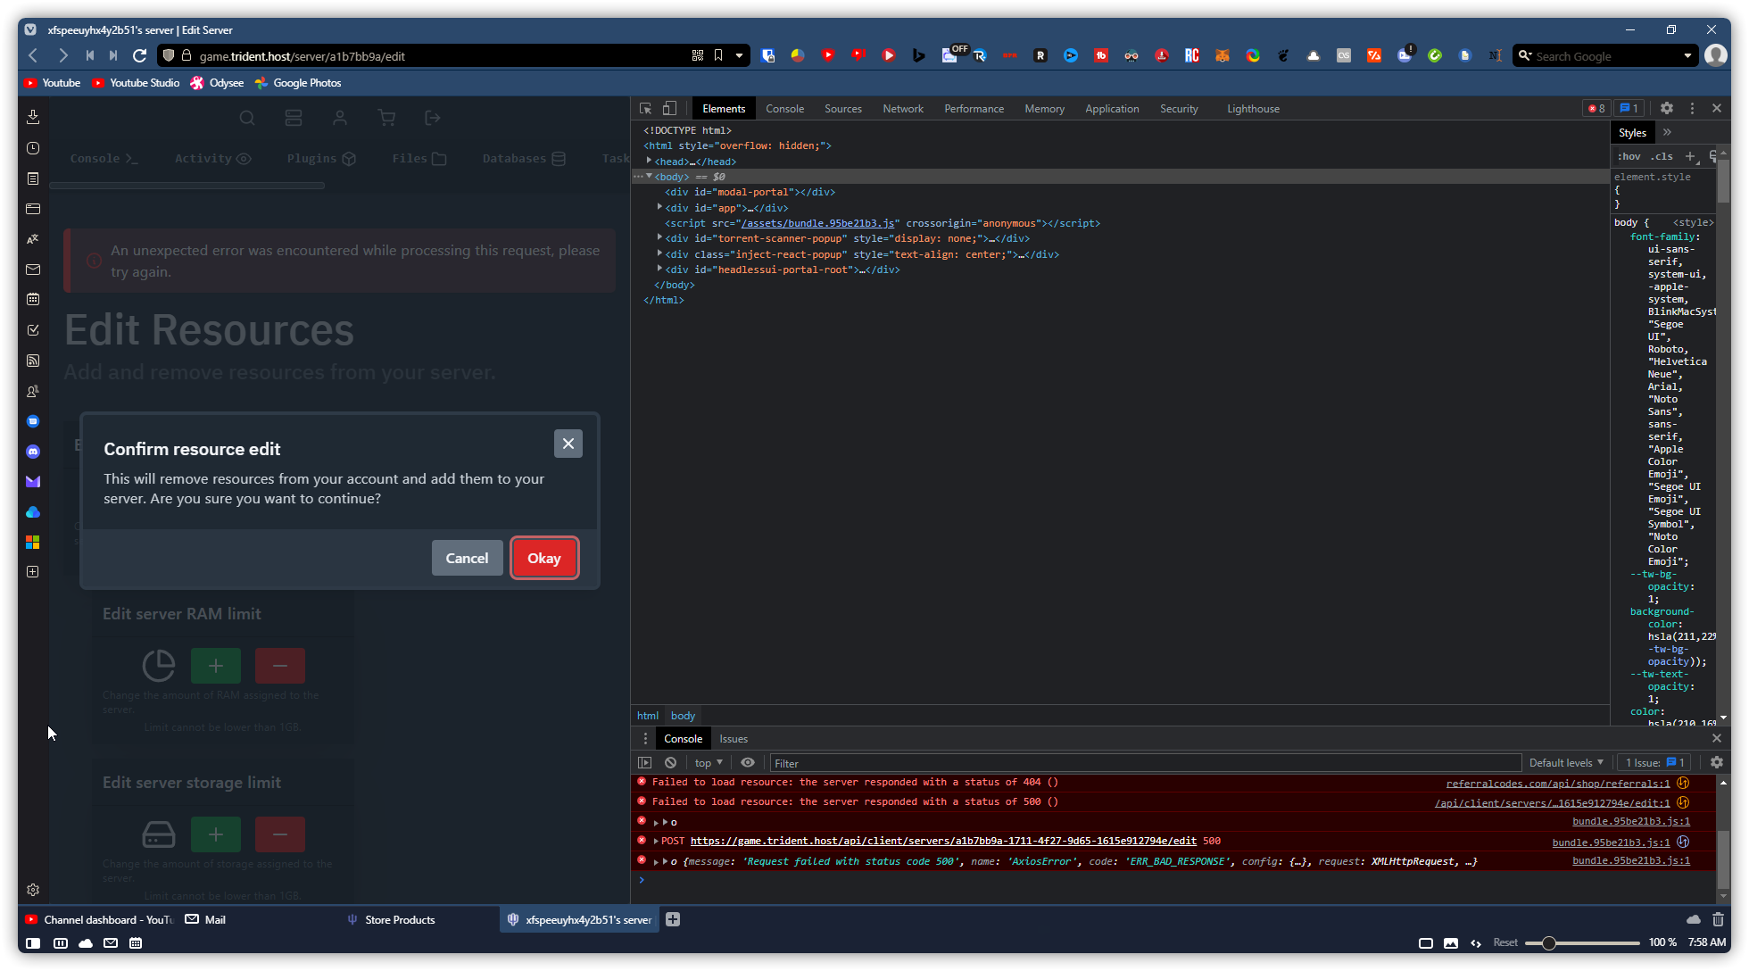Screen dimensions: 1749x971
Task: Create a live expression with the eye icon
Action: [748, 762]
